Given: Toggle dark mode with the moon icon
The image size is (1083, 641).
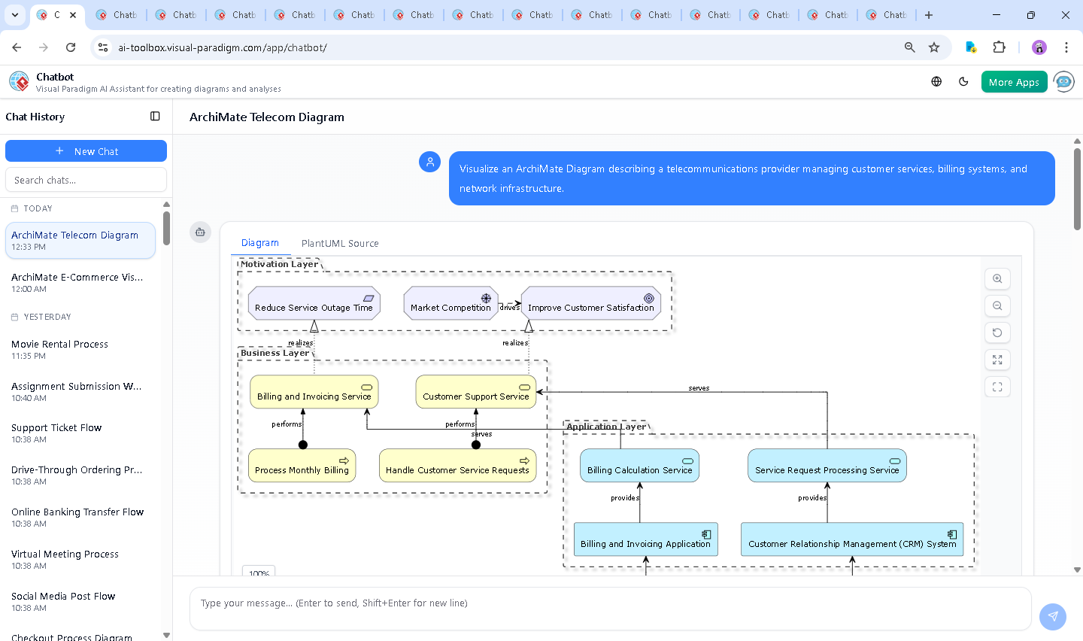Looking at the screenshot, I should pos(963,81).
